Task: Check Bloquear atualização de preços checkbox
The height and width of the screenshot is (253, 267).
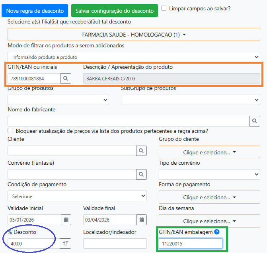Action: [x=11, y=131]
